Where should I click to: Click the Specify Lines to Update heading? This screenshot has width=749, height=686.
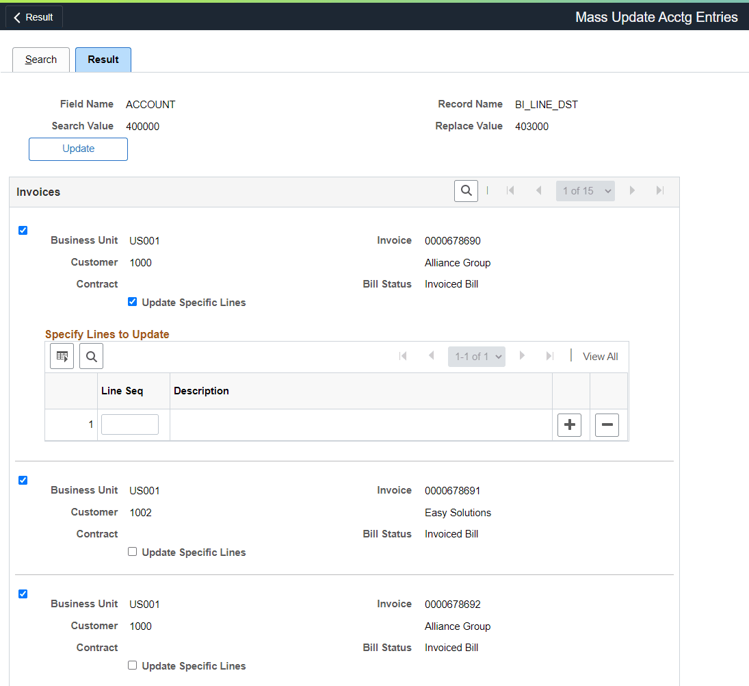point(107,334)
